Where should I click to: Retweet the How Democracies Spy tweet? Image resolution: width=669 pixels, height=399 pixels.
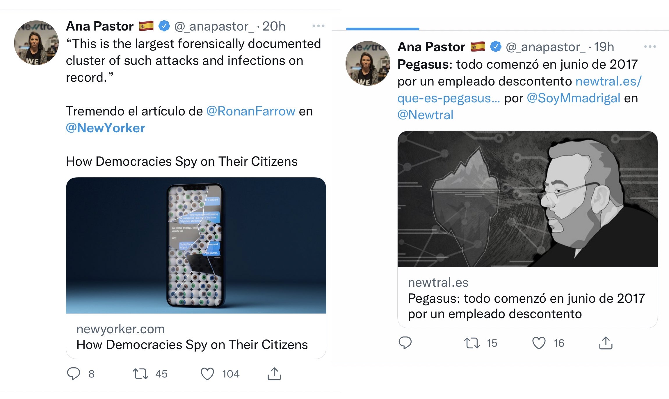[x=140, y=374]
